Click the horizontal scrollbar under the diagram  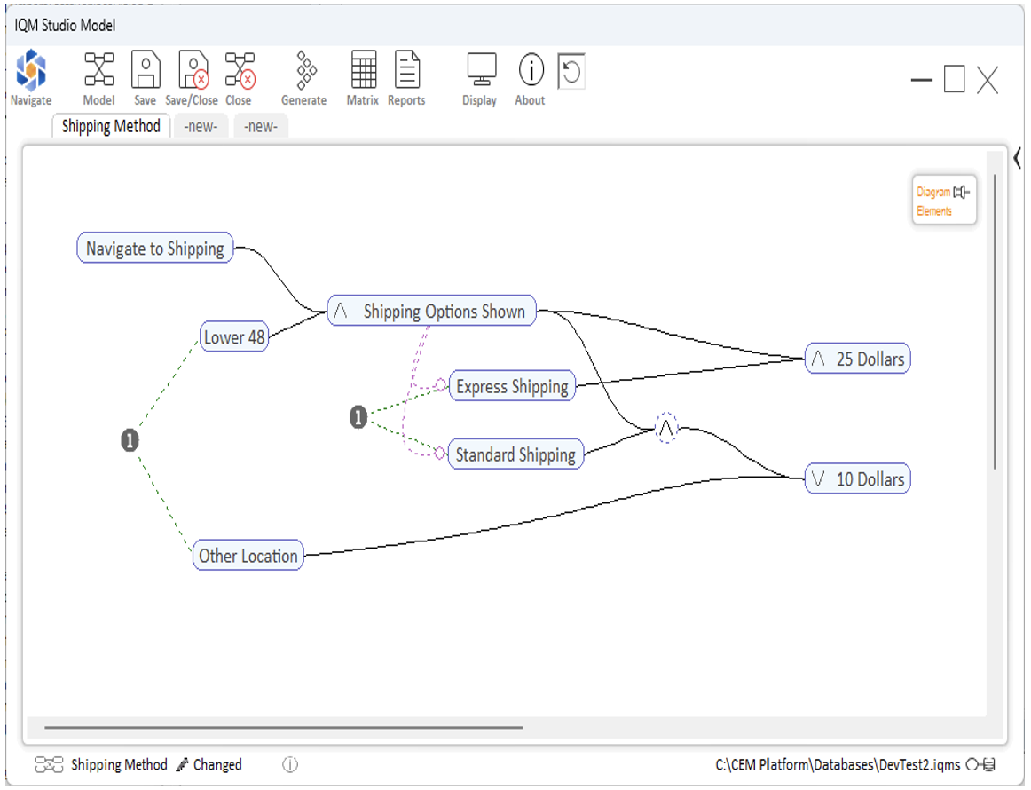(x=284, y=728)
